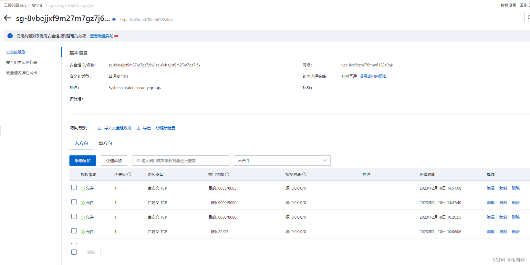Click the green allow icon in the 22/22 row
The height and width of the screenshot is (265, 530).
coord(83,232)
